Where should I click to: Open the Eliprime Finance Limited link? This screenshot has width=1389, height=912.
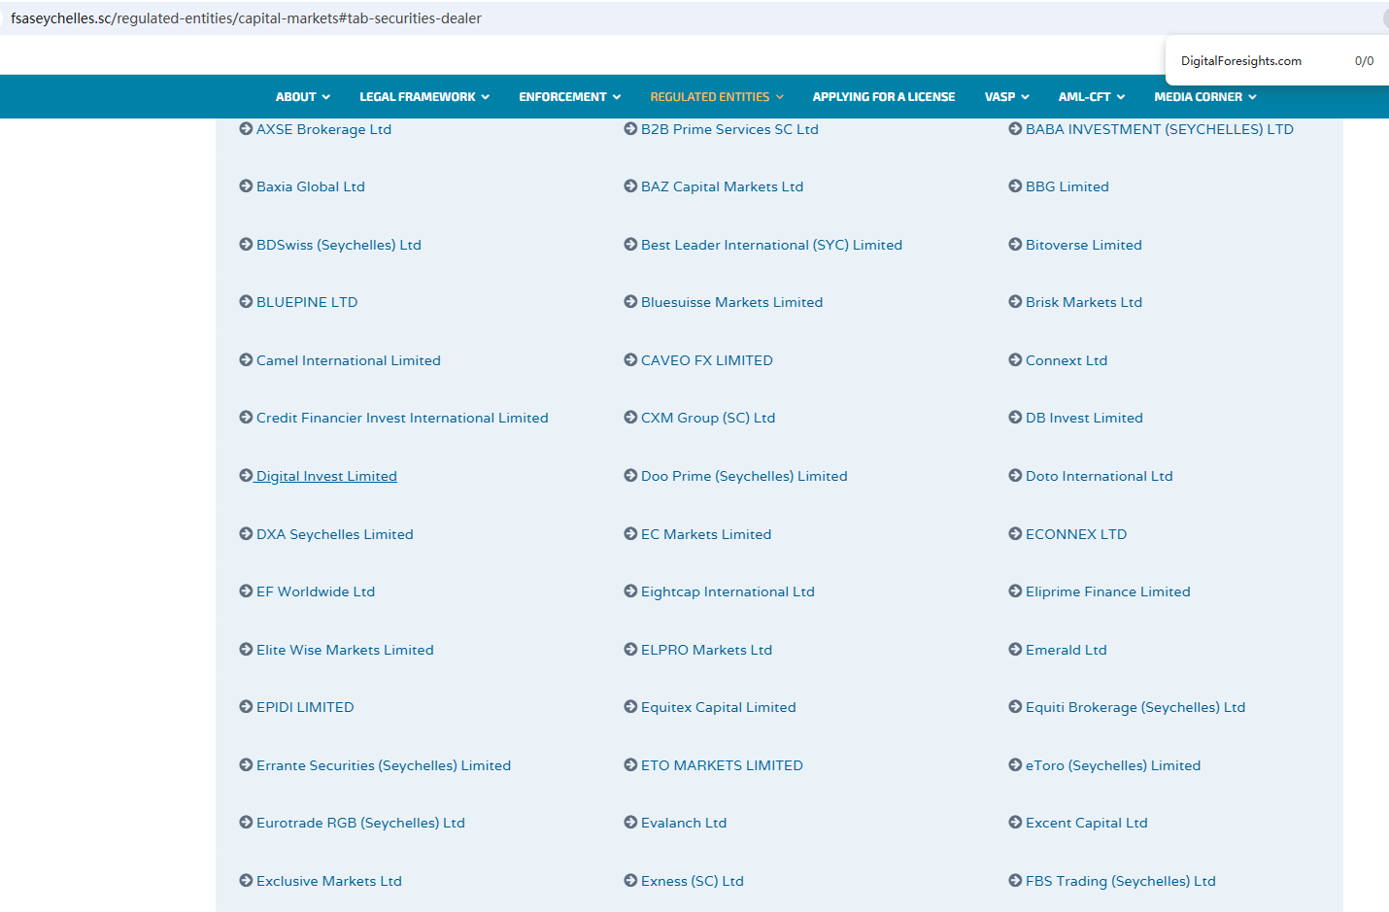(x=1107, y=591)
